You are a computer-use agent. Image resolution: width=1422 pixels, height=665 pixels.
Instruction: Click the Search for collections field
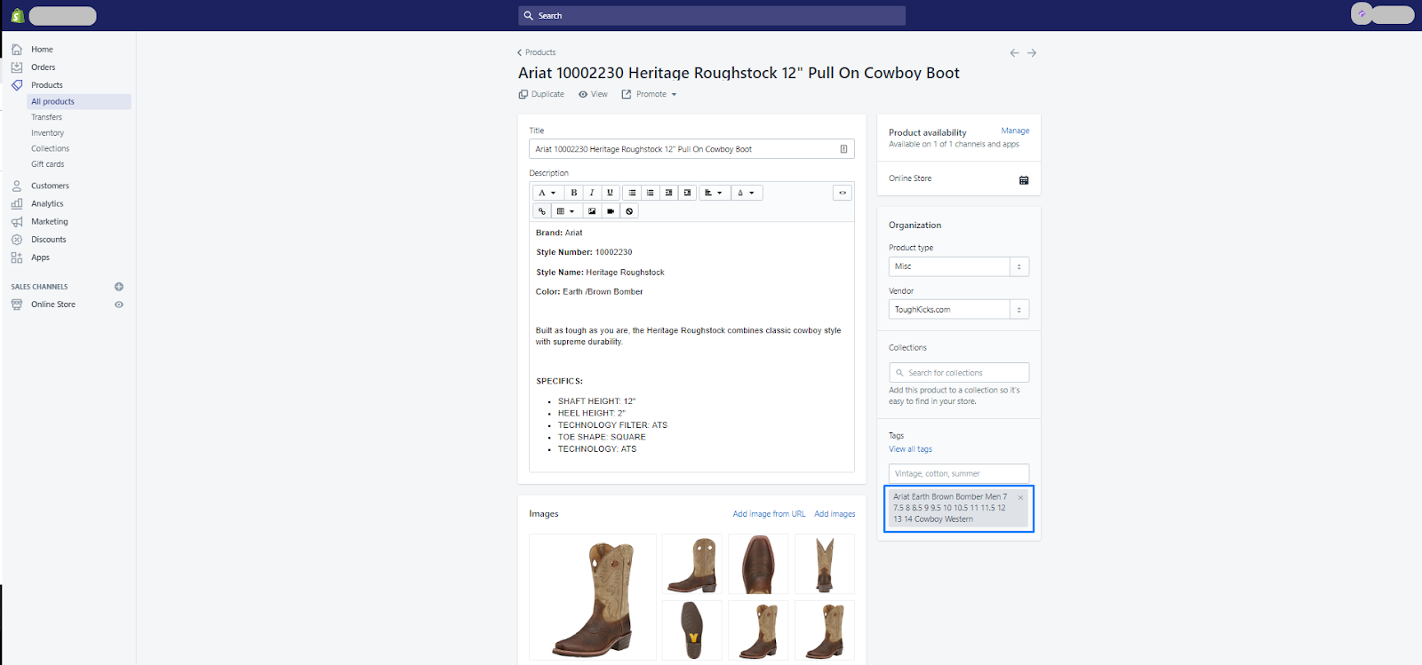point(959,373)
